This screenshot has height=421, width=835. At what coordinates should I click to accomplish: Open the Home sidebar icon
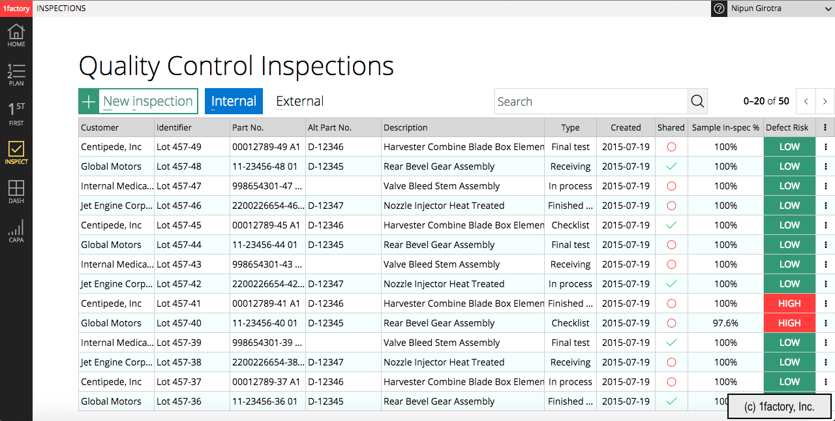tap(16, 35)
